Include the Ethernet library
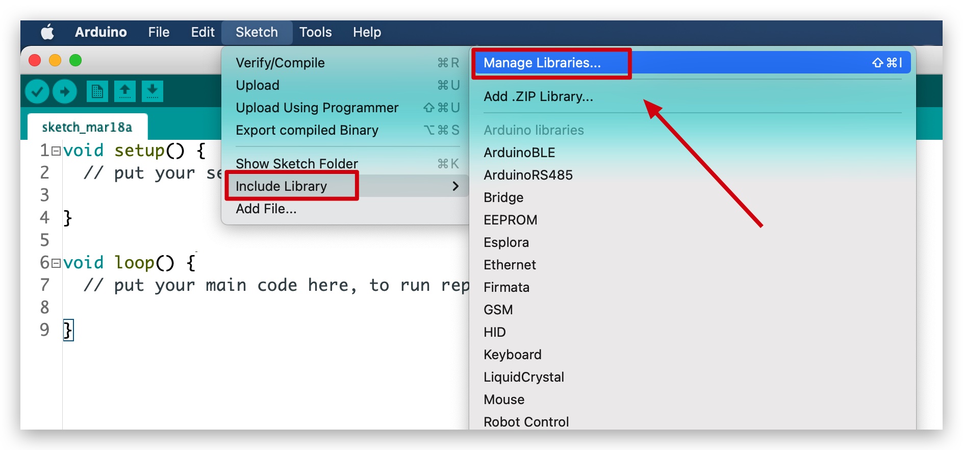The image size is (963, 450). pyautogui.click(x=693, y=265)
